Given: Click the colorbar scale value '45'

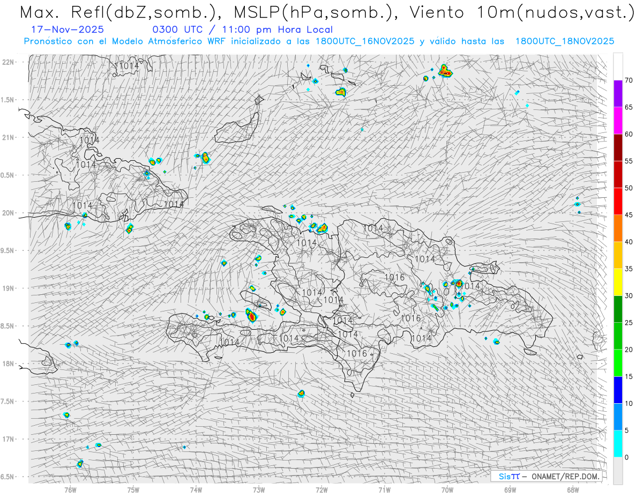Looking at the screenshot, I should click(x=629, y=215).
